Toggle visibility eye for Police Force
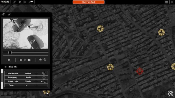 [x=36, y=73]
